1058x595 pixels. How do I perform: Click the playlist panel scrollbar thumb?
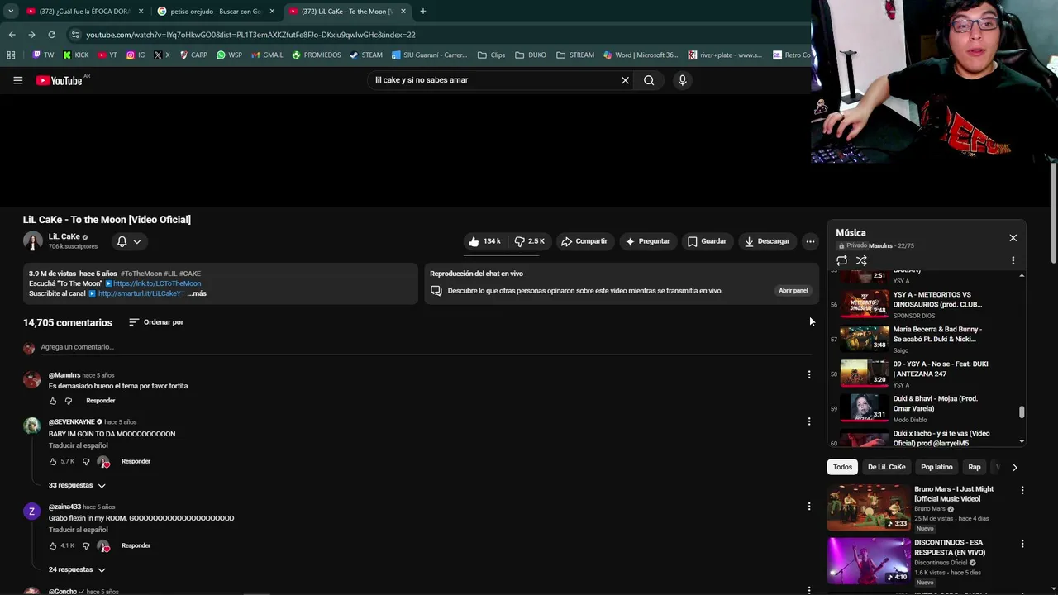[1022, 412]
